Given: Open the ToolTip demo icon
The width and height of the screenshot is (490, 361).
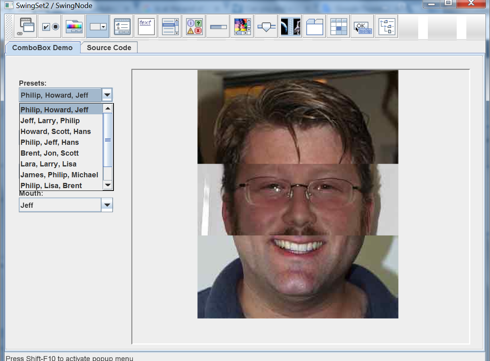Looking at the screenshot, I should [362, 26].
